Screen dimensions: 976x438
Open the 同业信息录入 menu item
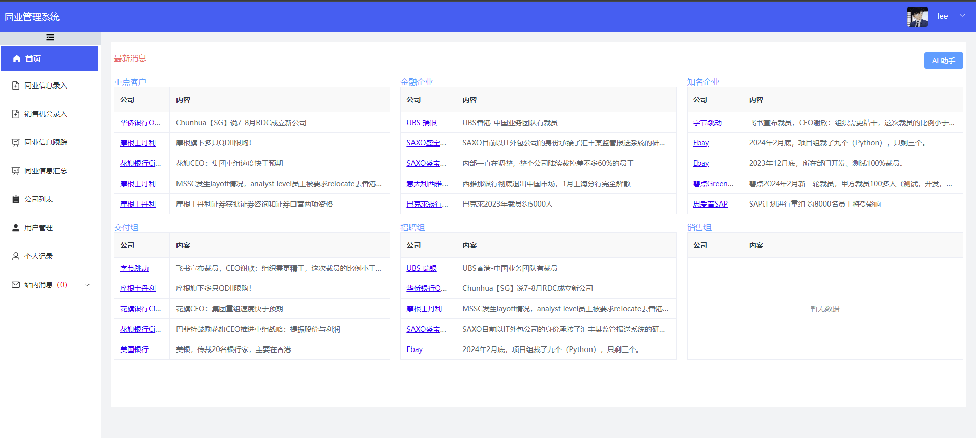(x=49, y=85)
